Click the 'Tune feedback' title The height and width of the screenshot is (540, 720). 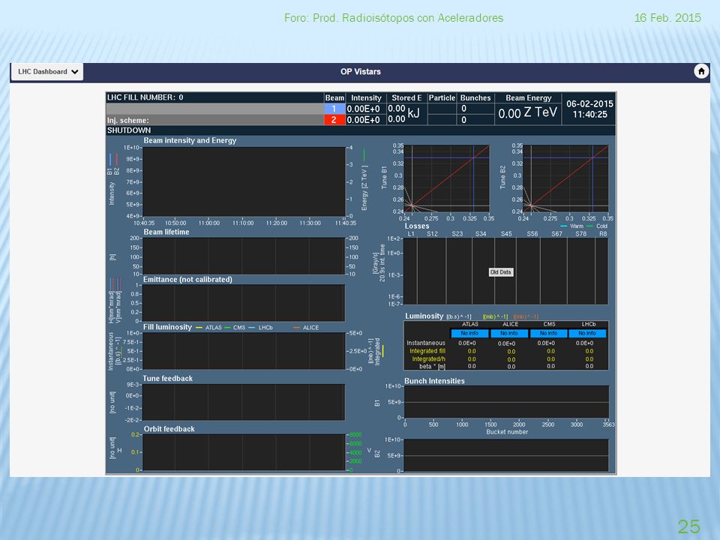tap(167, 378)
